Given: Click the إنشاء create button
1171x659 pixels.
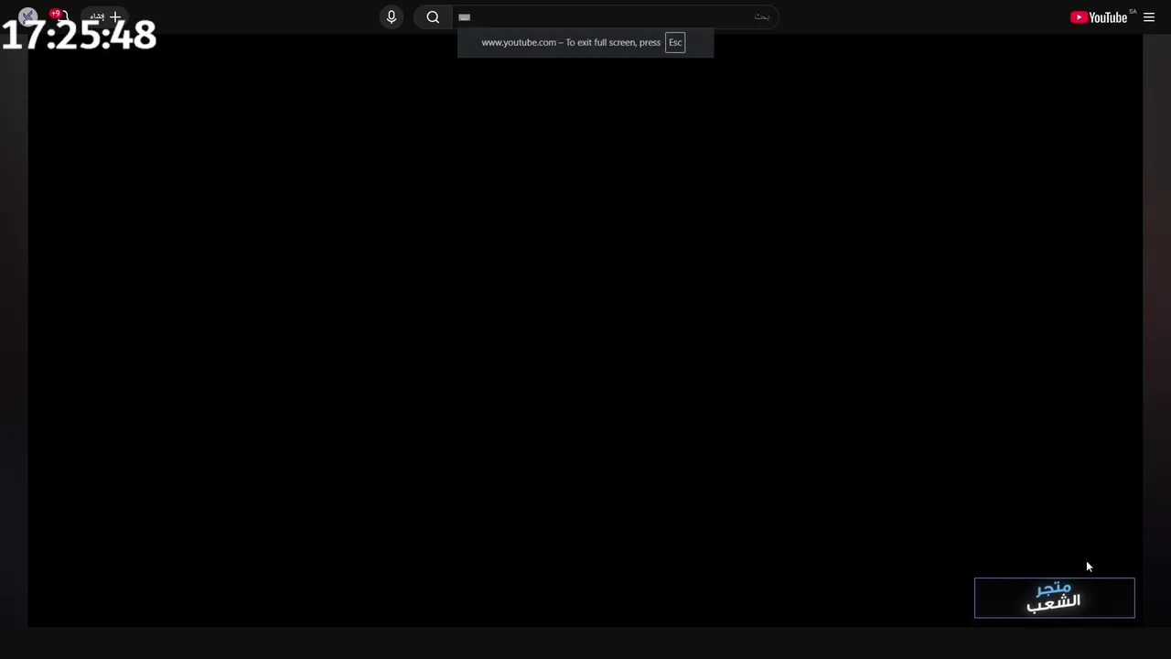Looking at the screenshot, I should tap(104, 16).
